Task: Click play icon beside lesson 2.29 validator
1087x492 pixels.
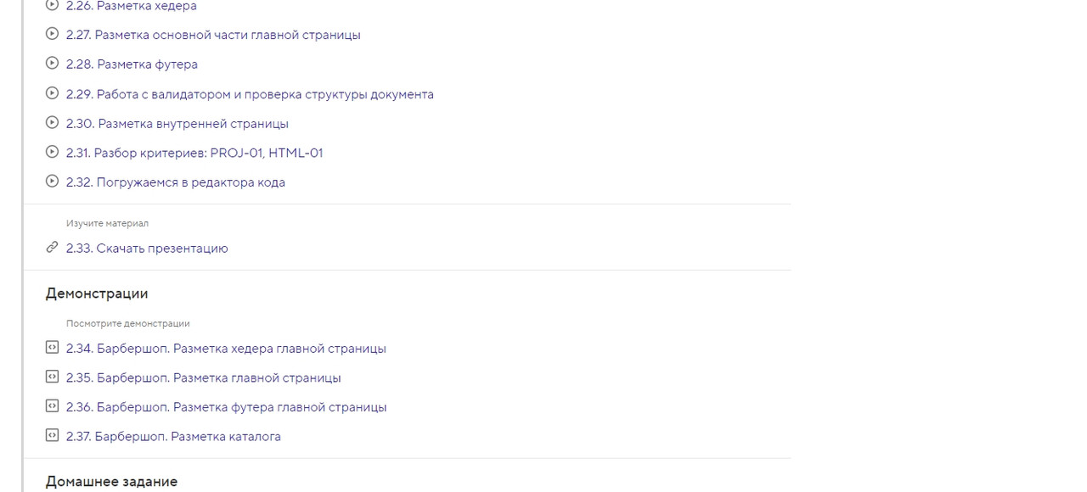Action: pyautogui.click(x=52, y=93)
